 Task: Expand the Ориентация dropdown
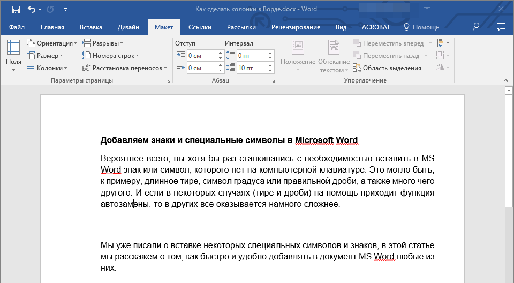pyautogui.click(x=52, y=43)
